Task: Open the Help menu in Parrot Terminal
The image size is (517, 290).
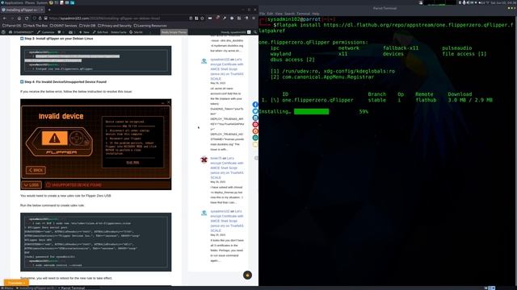Action: pos(316,14)
